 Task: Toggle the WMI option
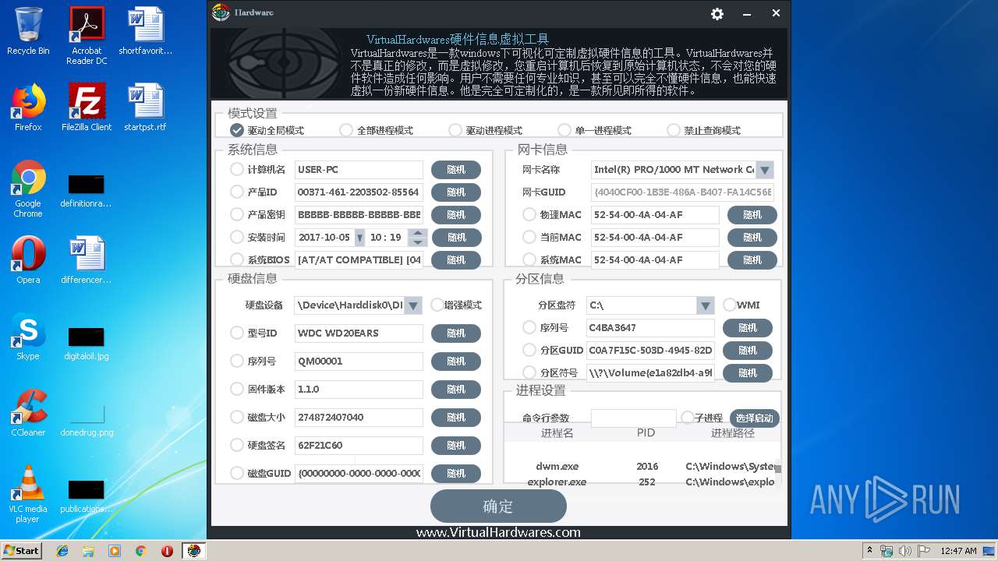(x=730, y=305)
